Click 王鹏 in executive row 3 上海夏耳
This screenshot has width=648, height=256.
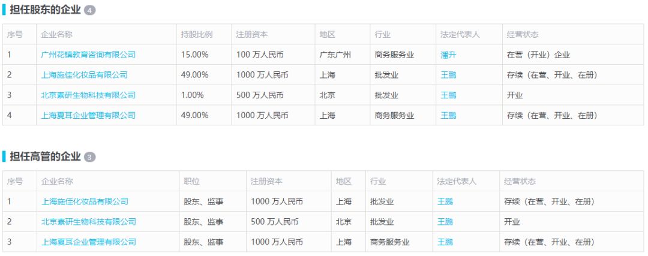(445, 242)
